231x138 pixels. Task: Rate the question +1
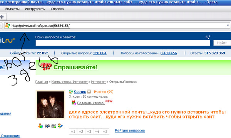(73, 131)
